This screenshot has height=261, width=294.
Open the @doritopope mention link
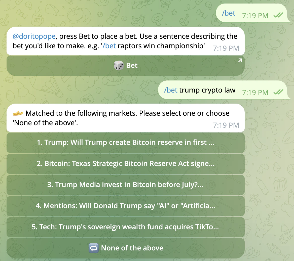pyautogui.click(x=34, y=36)
